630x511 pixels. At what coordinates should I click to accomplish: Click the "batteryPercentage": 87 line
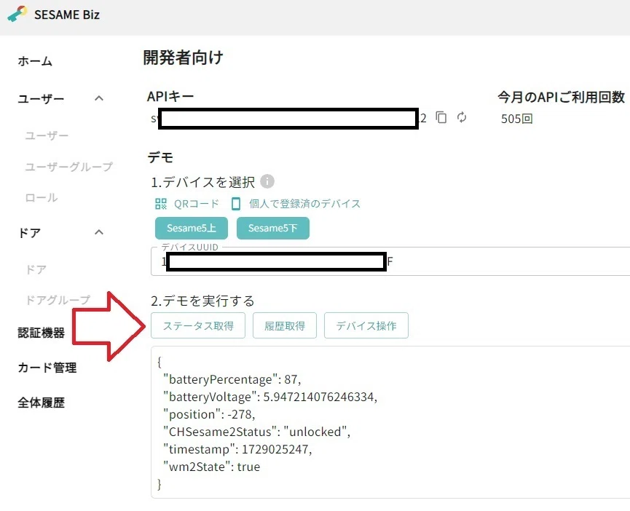coord(232,379)
